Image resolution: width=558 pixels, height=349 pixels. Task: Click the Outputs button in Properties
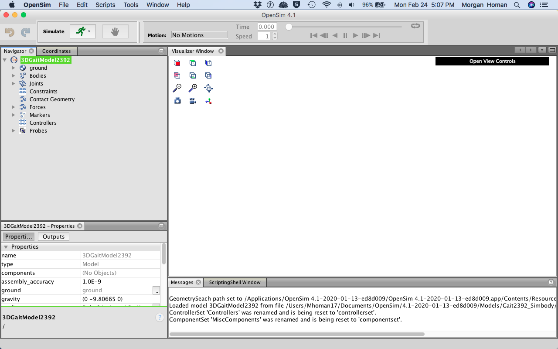click(x=54, y=236)
